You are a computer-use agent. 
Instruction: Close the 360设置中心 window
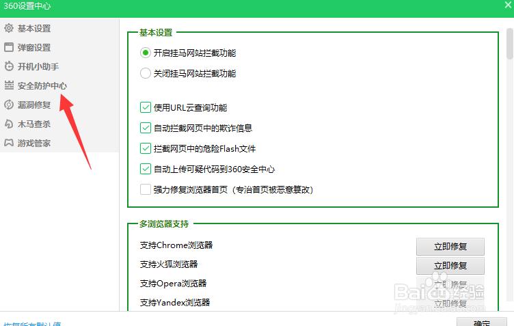508,5
